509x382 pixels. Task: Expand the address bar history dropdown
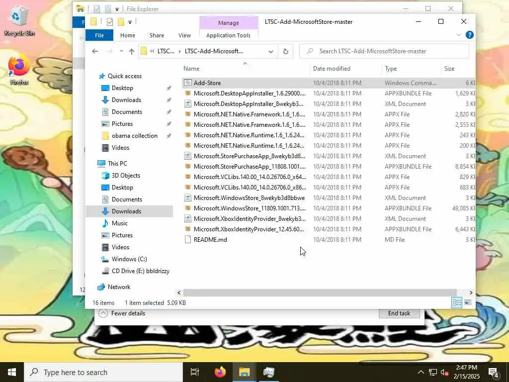point(271,51)
